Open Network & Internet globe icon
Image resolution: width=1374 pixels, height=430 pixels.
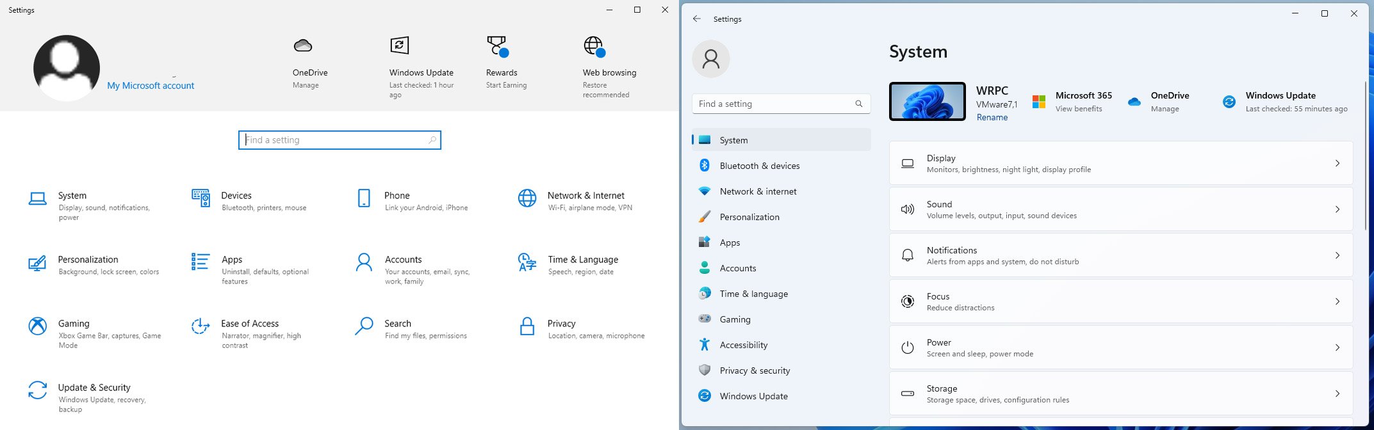527,198
